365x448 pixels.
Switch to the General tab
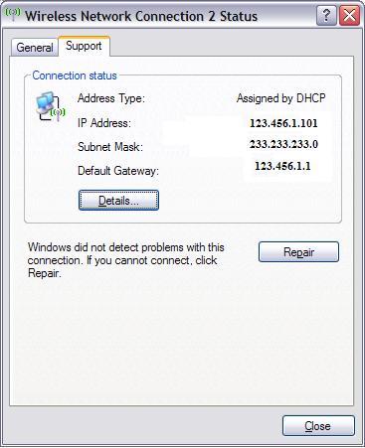pyautogui.click(x=35, y=48)
